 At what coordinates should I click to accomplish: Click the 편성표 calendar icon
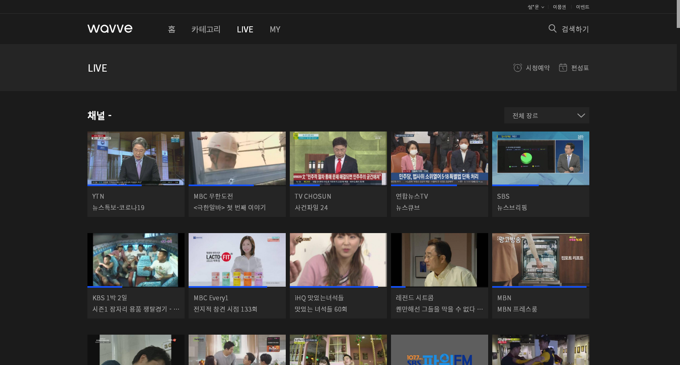click(x=563, y=68)
